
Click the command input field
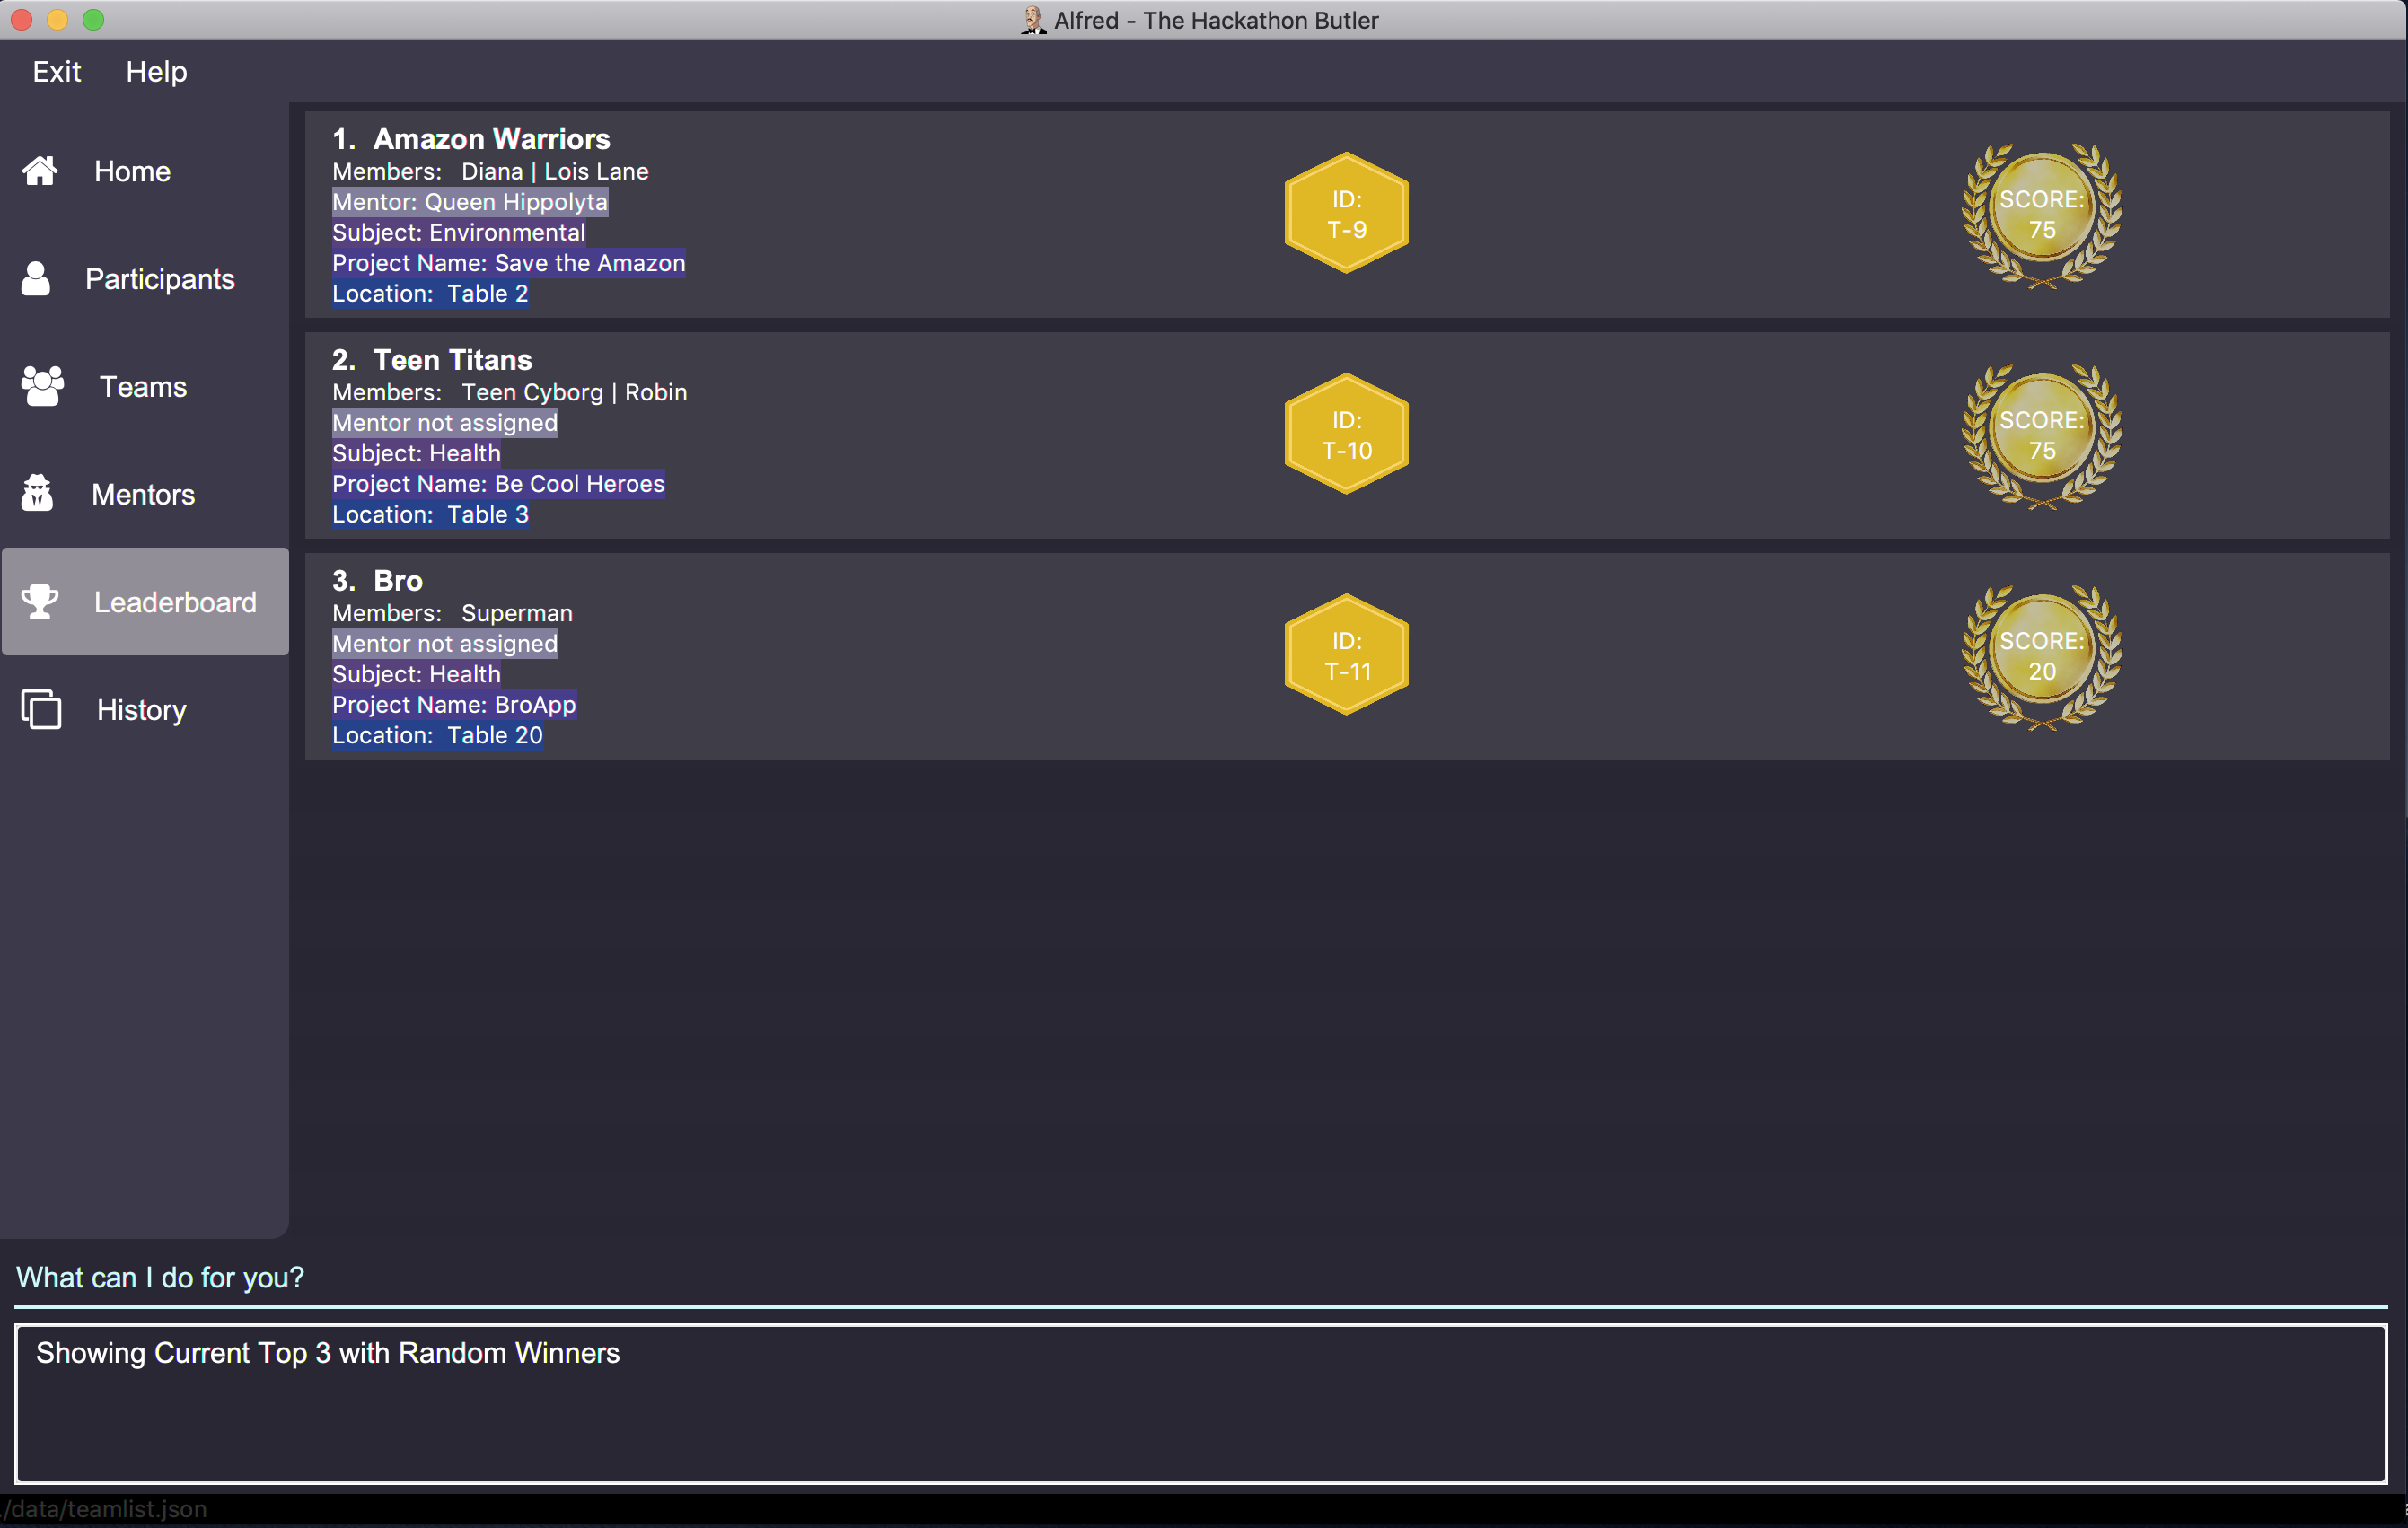pos(1200,1278)
